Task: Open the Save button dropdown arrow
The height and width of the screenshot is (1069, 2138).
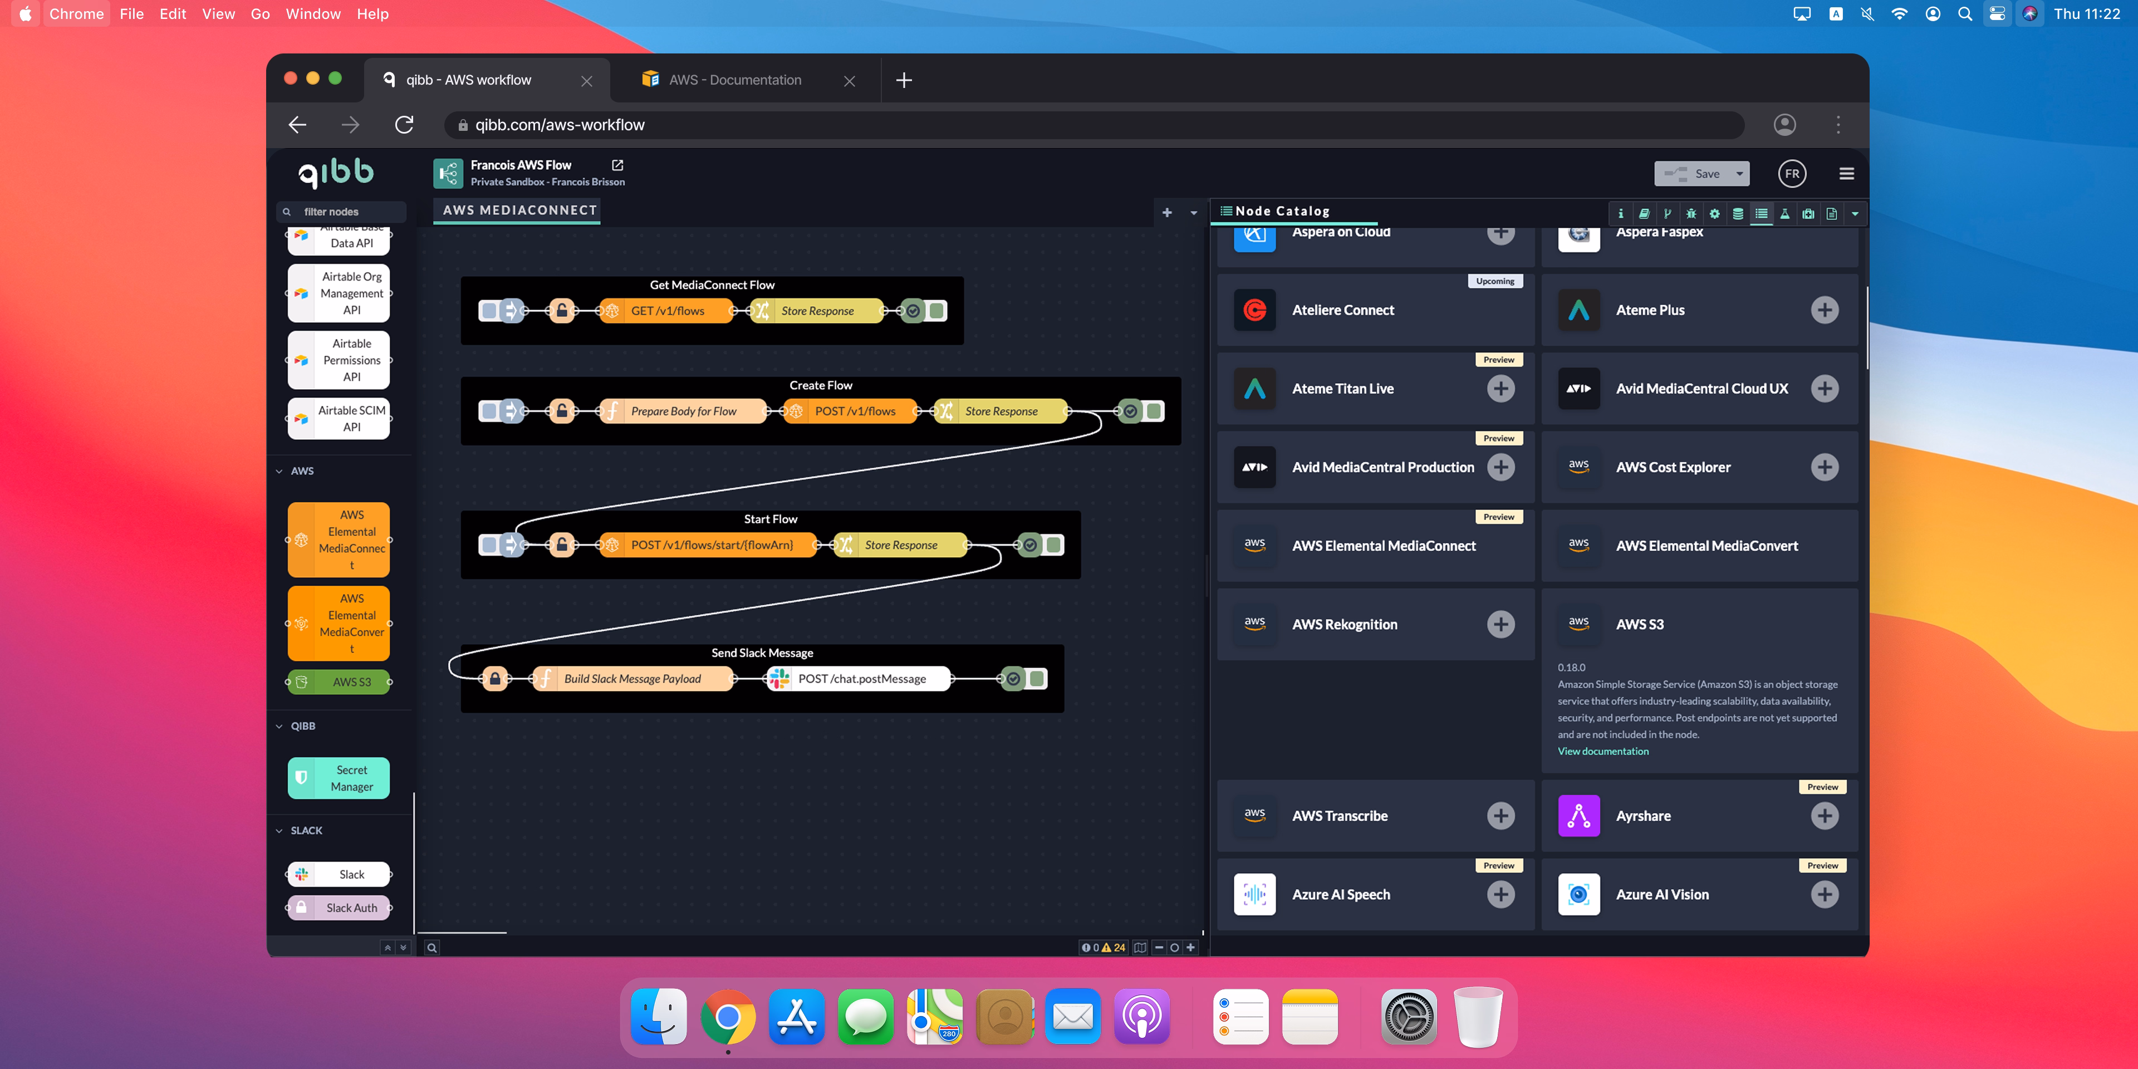Action: [1739, 174]
